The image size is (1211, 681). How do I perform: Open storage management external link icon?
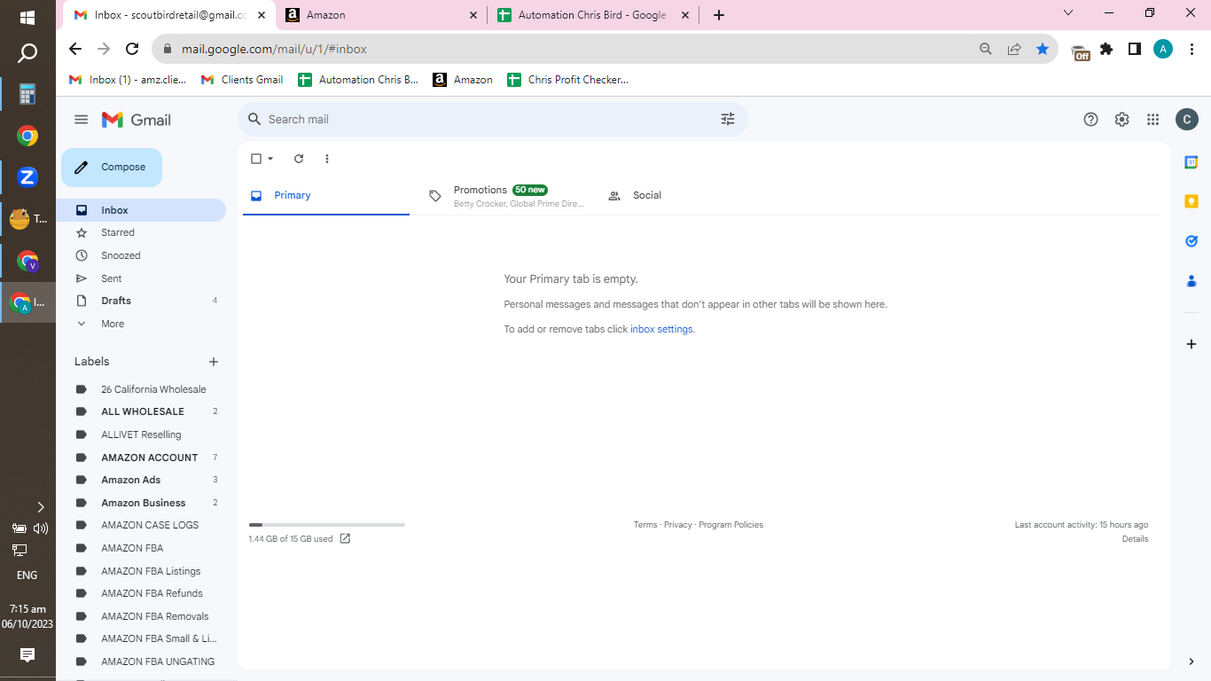click(x=346, y=538)
